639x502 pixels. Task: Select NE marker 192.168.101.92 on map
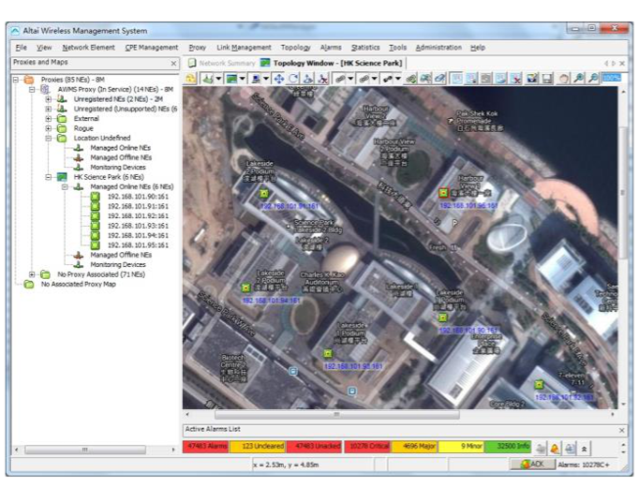click(539, 384)
